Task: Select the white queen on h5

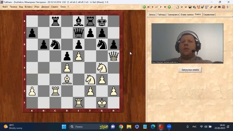Action: 114,56
